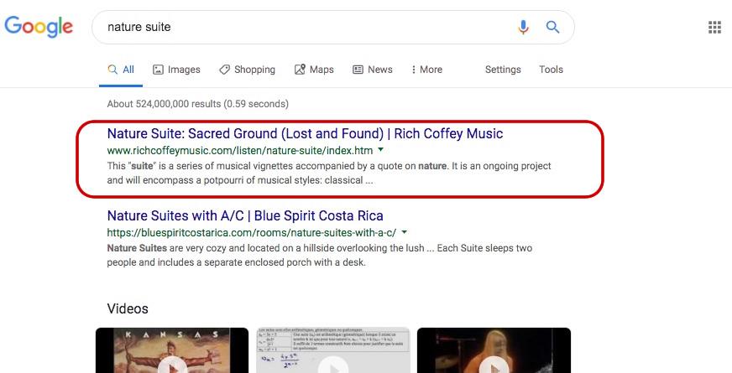Click the Google logo
The image size is (732, 373).
pos(39,27)
